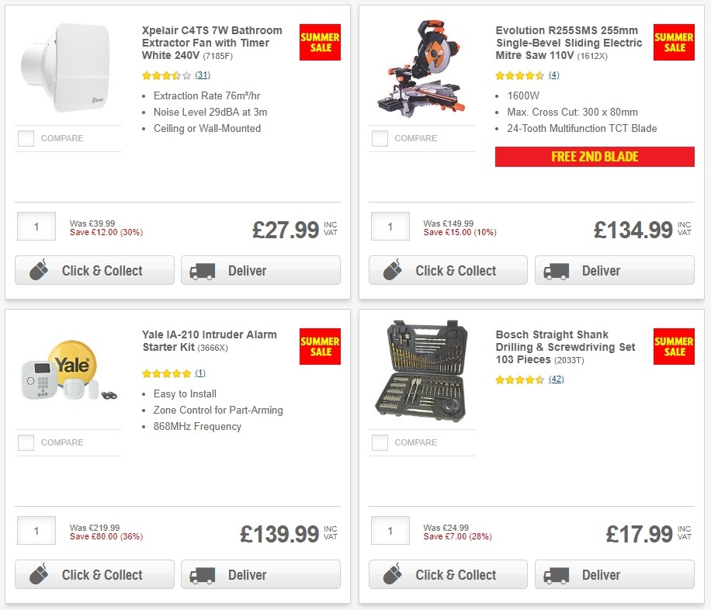Viewport: 711px width, 610px height.
Task: Enable COMPARE for the Yale Intruder Alarm kit
Action: point(26,442)
